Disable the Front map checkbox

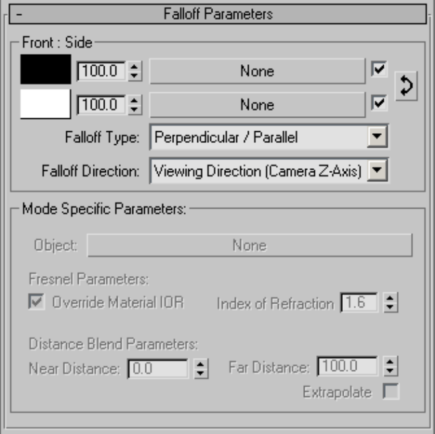coord(379,70)
